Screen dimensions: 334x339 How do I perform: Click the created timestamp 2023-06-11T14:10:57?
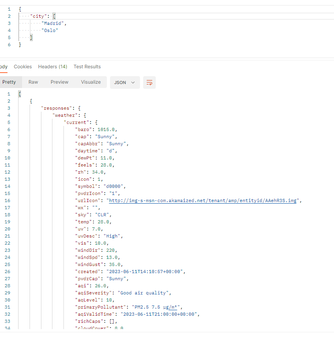[x=145, y=272]
